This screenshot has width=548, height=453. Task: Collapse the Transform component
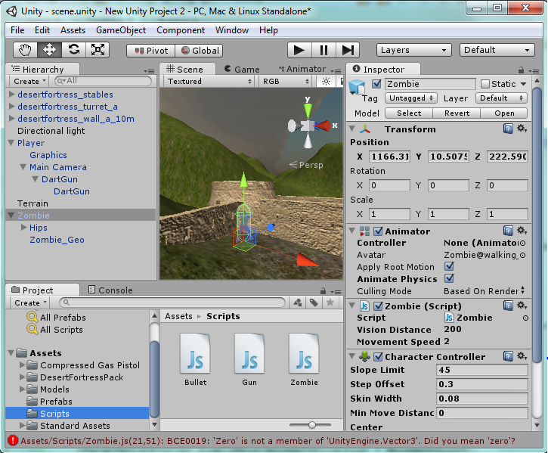pos(352,129)
